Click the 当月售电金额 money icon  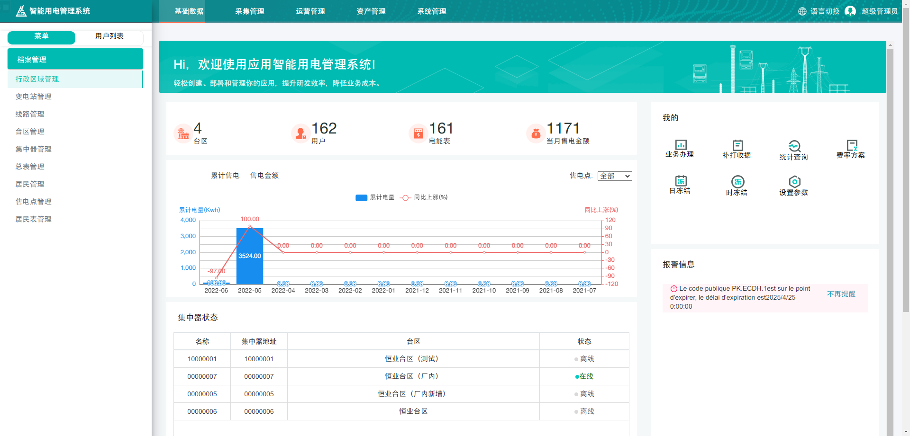pos(535,133)
